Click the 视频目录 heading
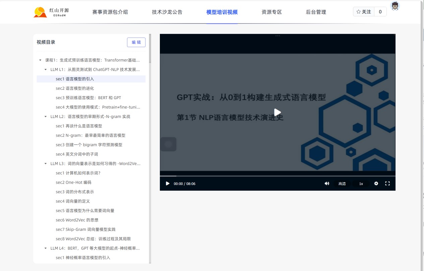 click(46, 42)
